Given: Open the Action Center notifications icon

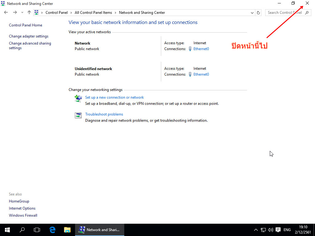Looking at the screenshot, I should (x=278, y=230).
